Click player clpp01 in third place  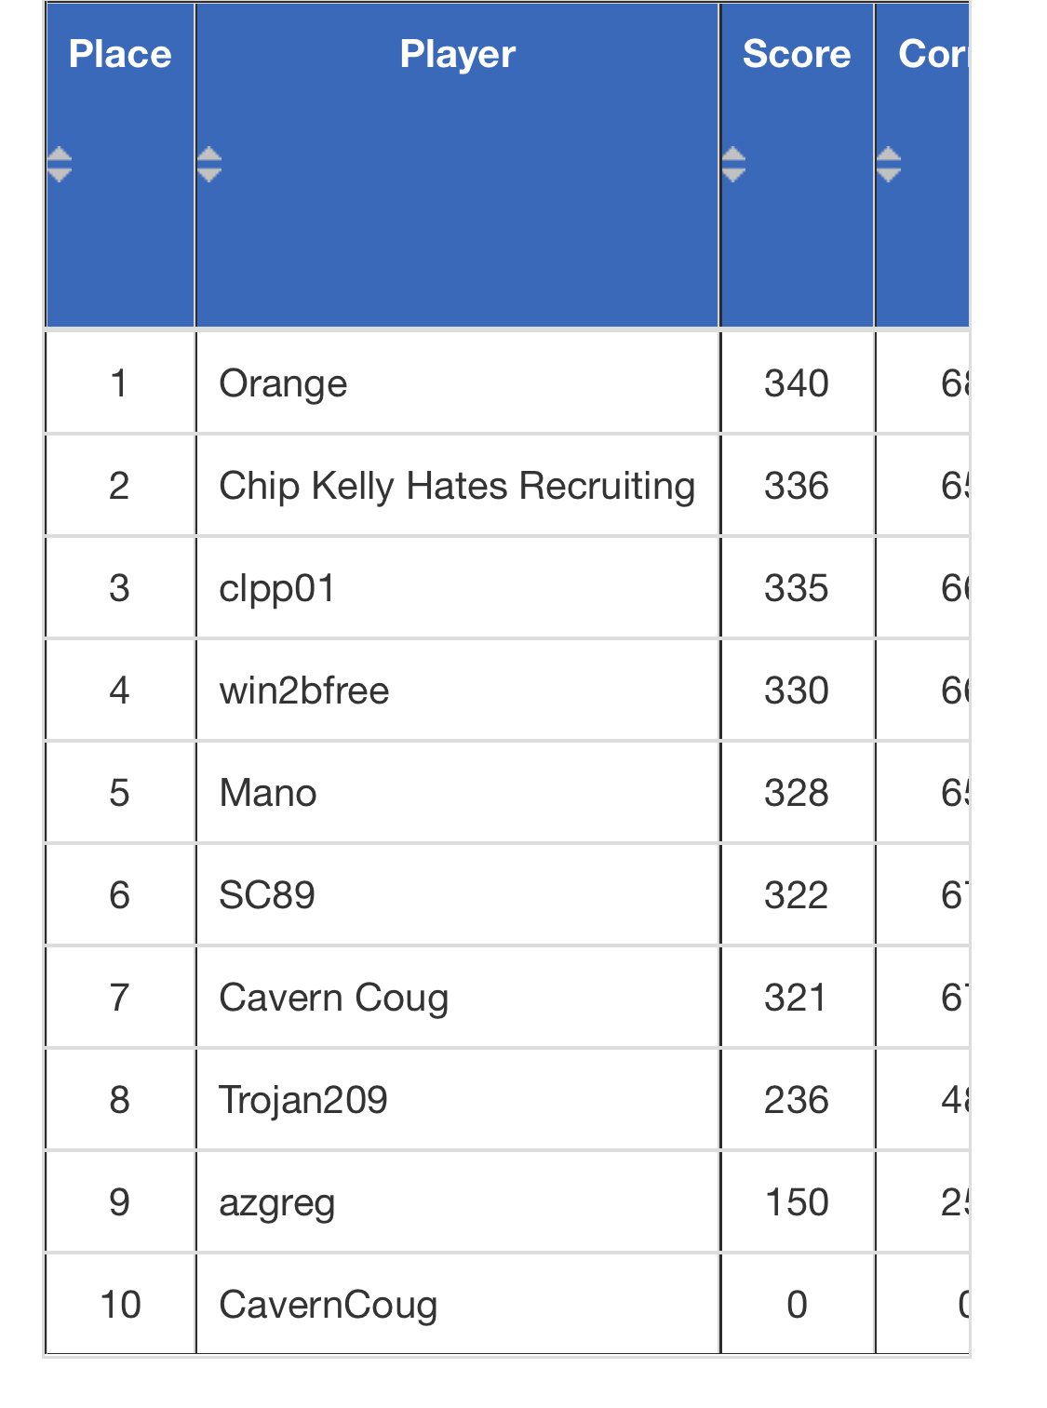coord(277,588)
